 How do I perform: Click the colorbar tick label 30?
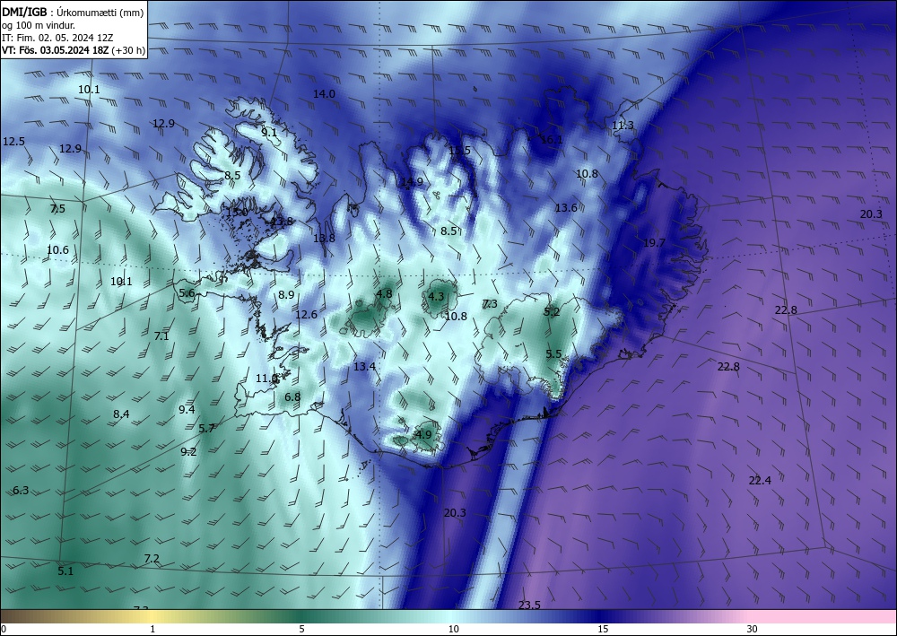752,629
